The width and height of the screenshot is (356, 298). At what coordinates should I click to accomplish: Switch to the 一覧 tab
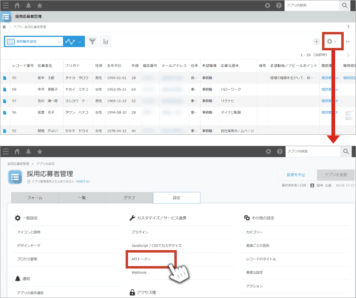pos(82,198)
